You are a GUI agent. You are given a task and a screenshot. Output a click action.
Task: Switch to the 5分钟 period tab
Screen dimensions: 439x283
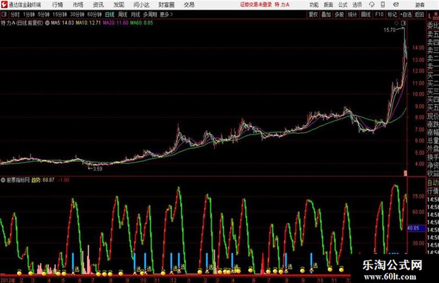pos(44,14)
